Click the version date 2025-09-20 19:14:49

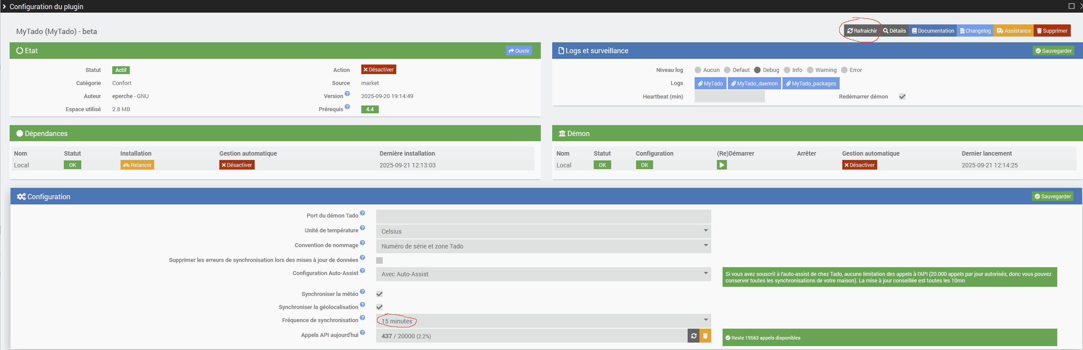387,96
